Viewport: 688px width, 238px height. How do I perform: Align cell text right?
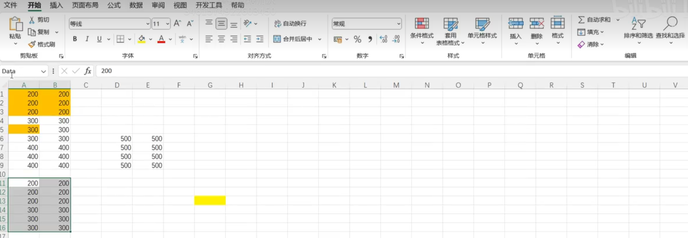234,39
